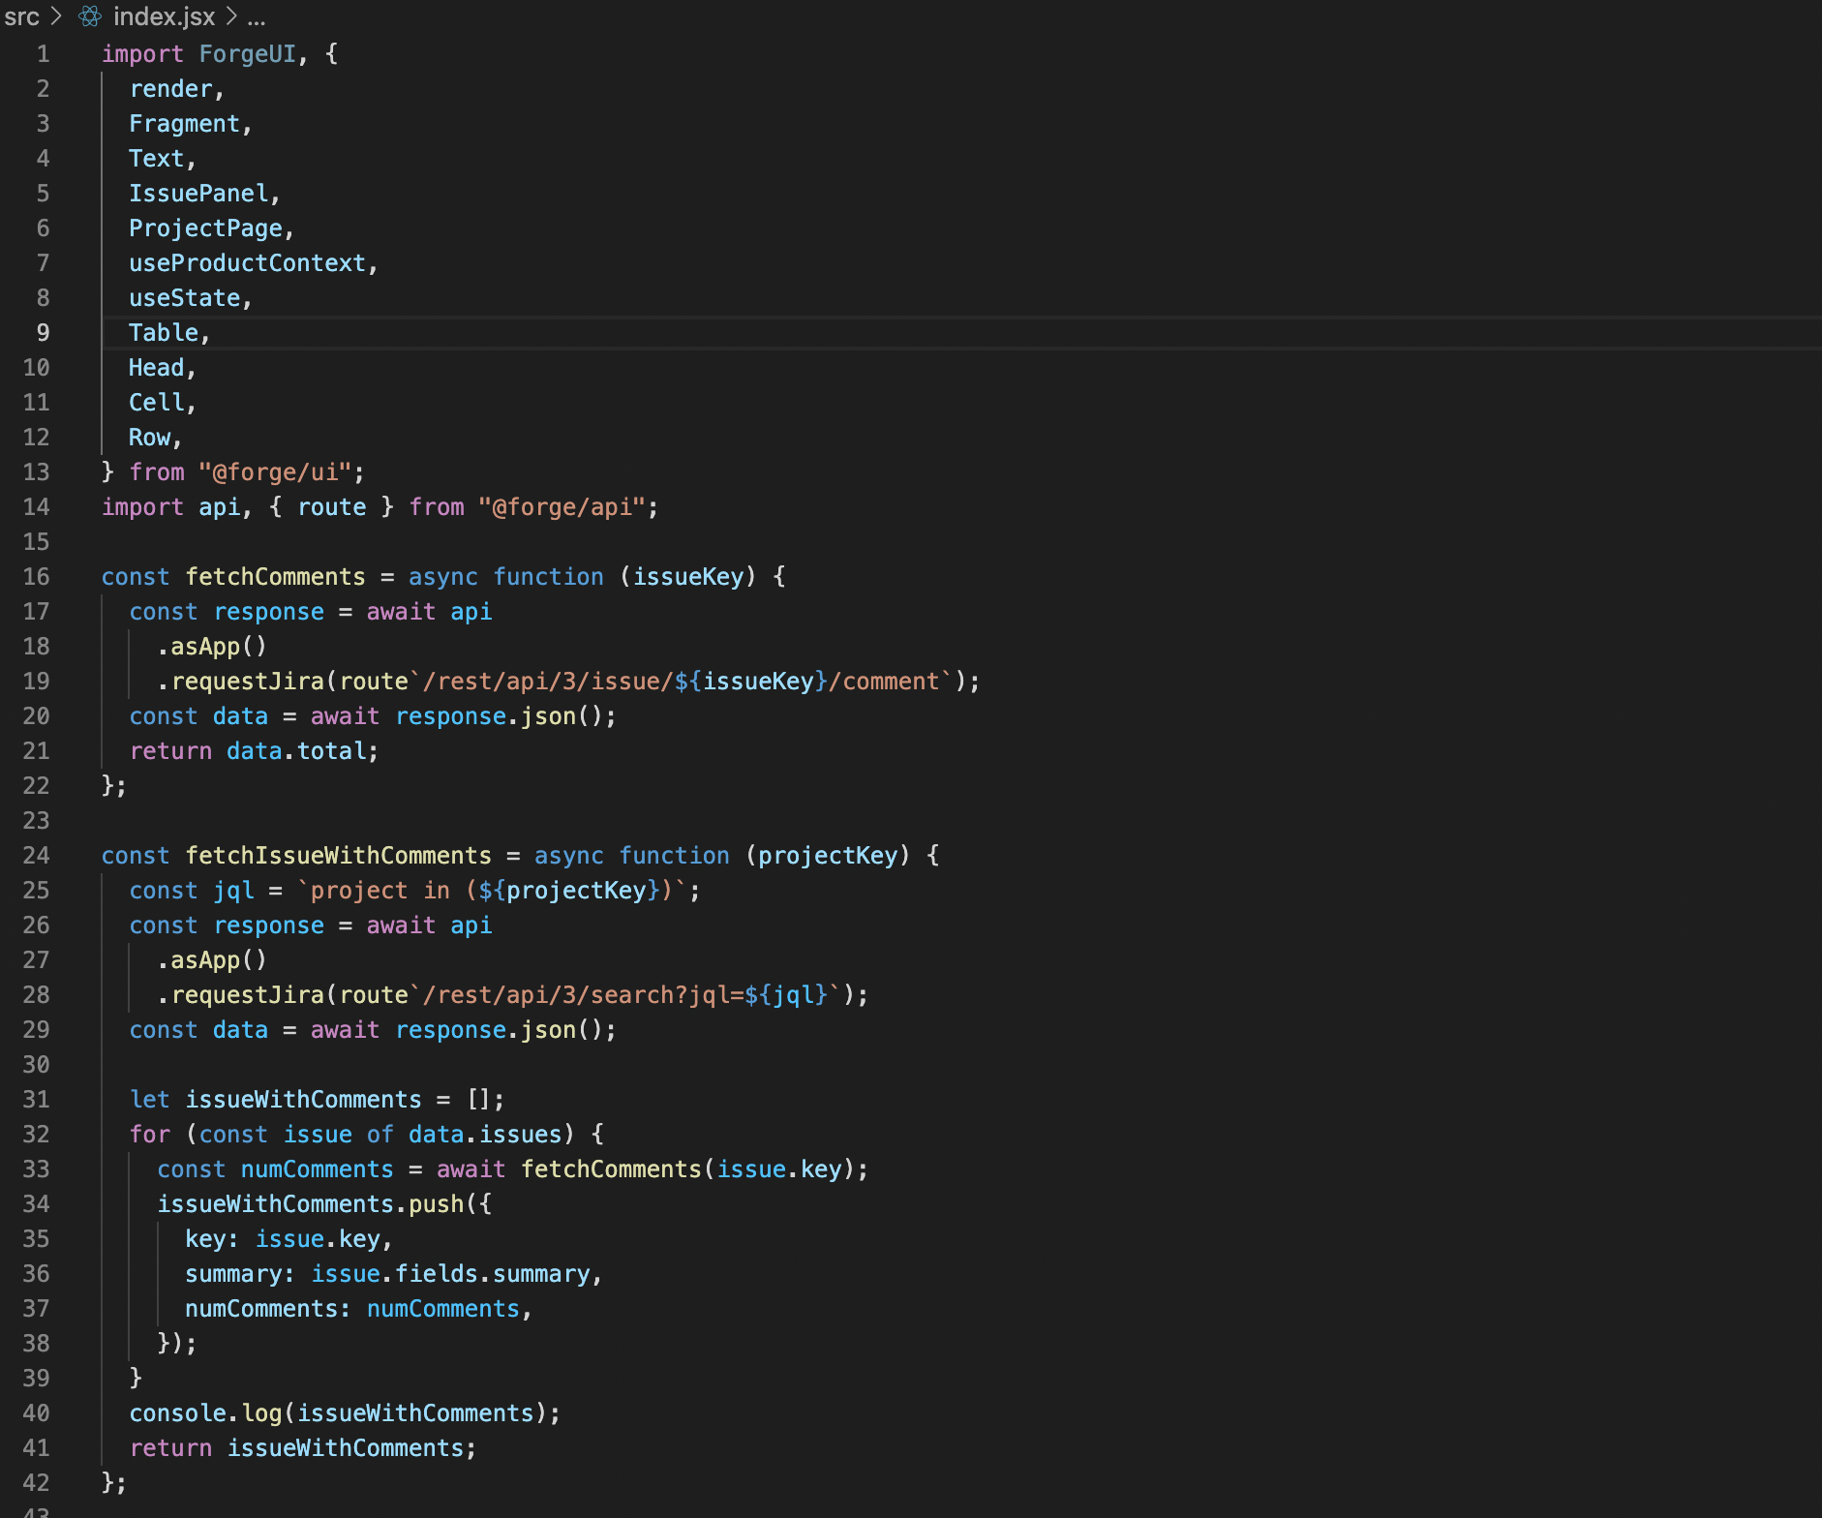
Task: Click the 'Cell,' import
Action: pyautogui.click(x=163, y=403)
